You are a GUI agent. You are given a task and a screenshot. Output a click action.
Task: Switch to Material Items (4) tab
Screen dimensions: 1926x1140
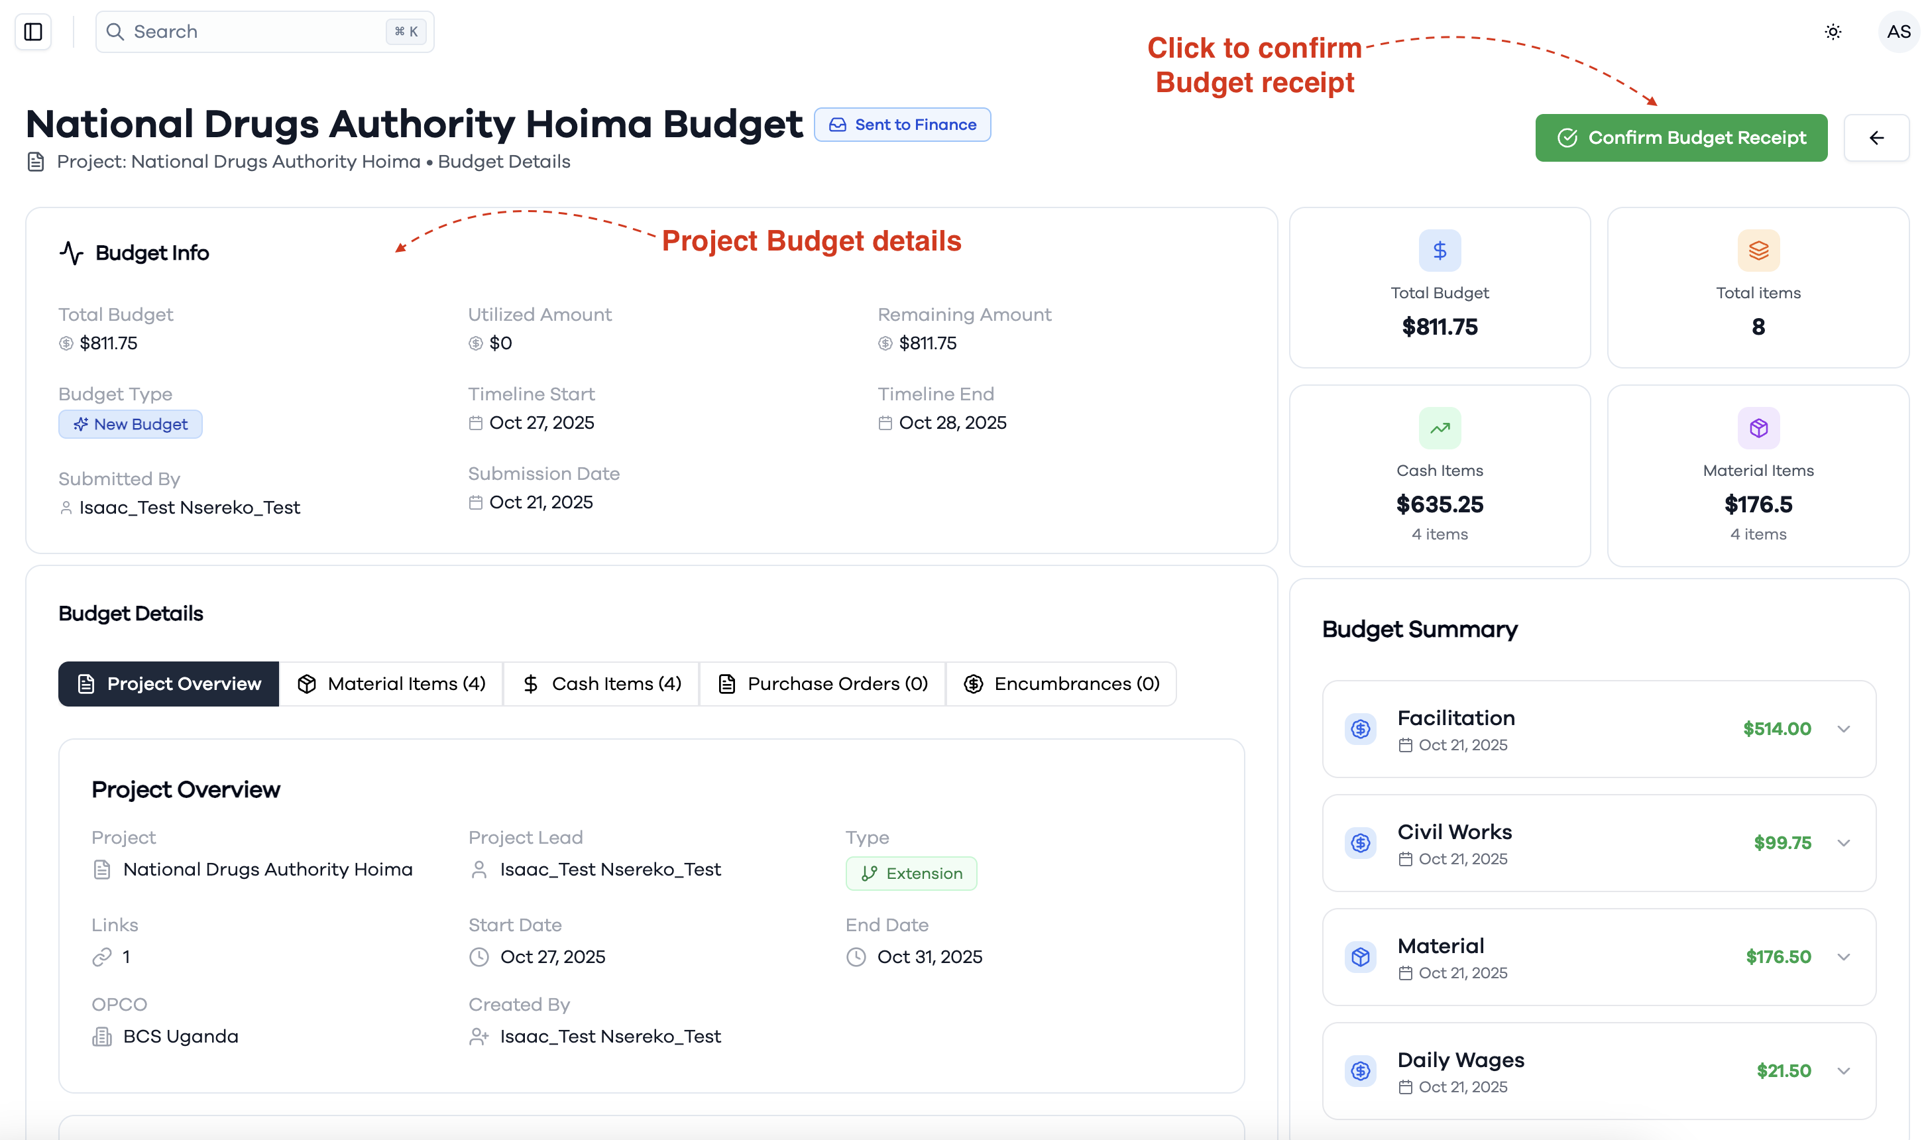click(391, 684)
